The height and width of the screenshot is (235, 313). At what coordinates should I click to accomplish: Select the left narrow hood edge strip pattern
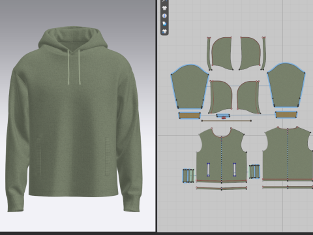tap(209, 54)
